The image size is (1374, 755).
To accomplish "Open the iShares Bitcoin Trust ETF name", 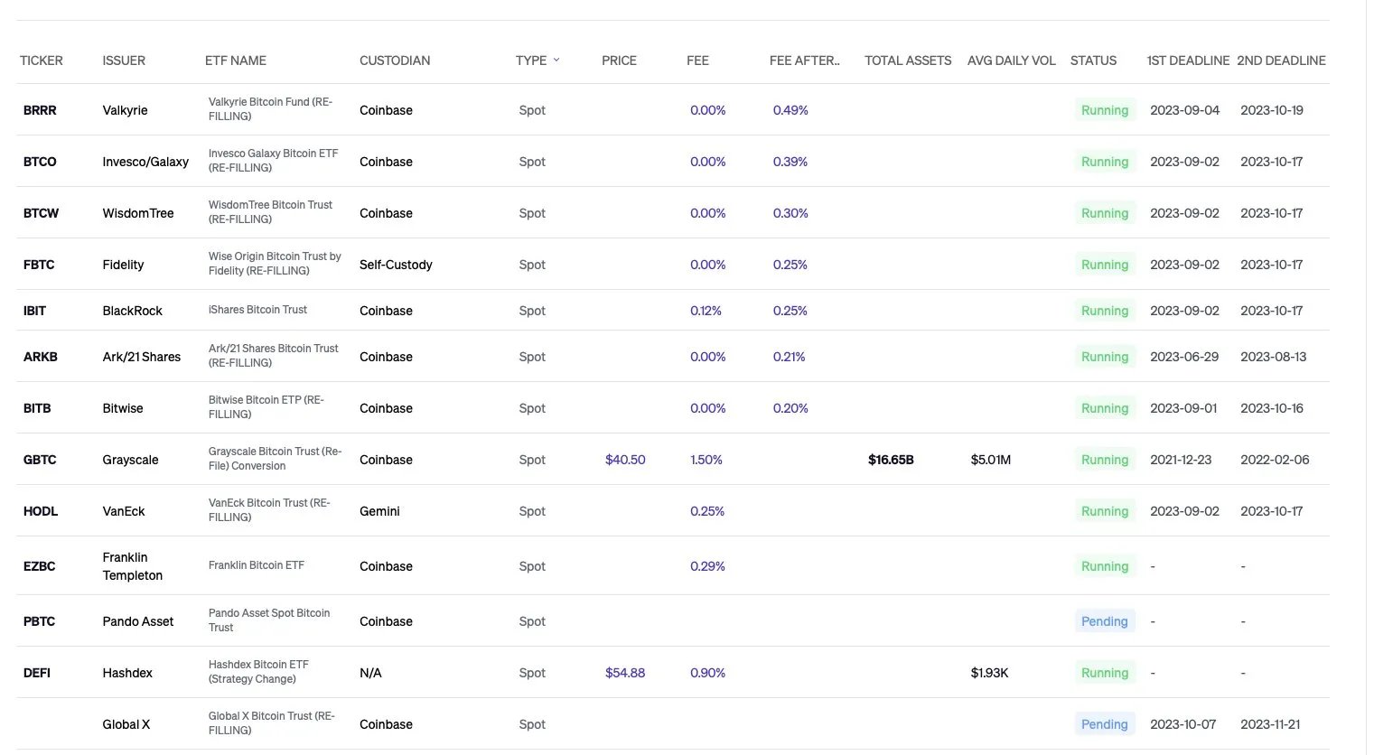I will [x=257, y=310].
